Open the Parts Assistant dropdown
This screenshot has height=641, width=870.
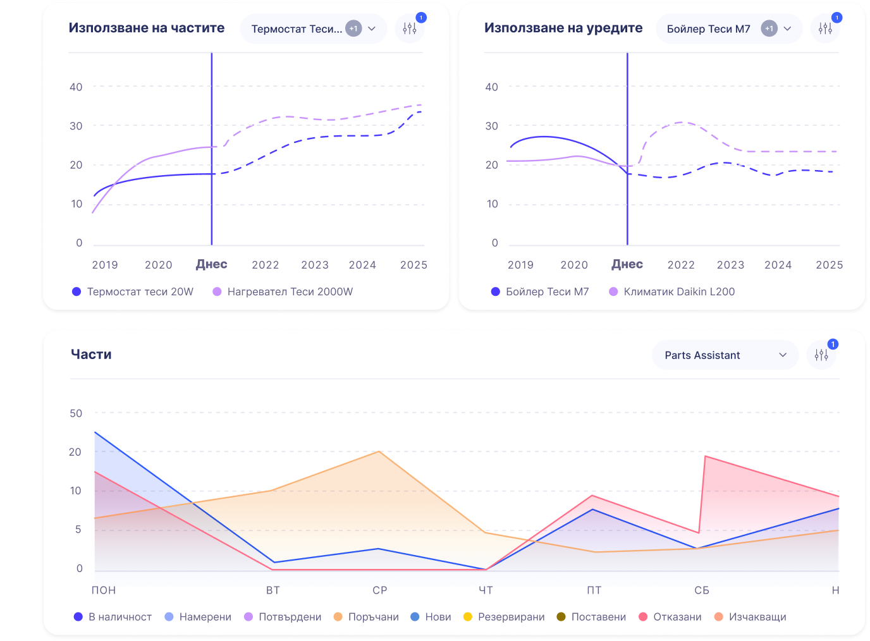pos(725,355)
